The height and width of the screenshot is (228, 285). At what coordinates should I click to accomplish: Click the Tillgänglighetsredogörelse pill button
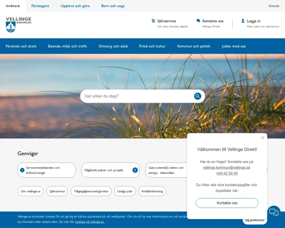91,191
